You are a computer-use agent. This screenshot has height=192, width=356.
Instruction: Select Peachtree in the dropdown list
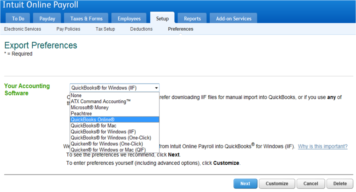click(114, 114)
